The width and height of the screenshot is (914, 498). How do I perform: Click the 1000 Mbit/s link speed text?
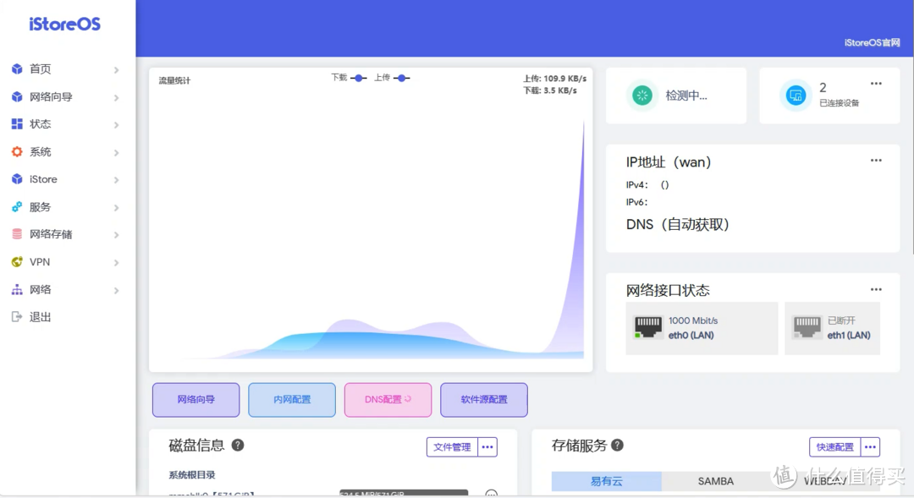693,320
